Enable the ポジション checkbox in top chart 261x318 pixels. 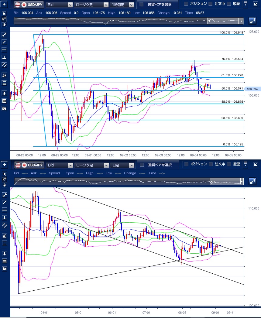pyautogui.click(x=186, y=4)
